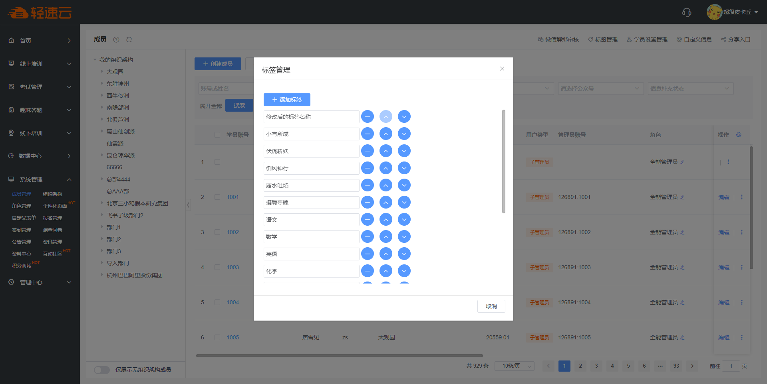Open 考试管理 in the sidebar menu
The height and width of the screenshot is (384, 767).
coord(40,87)
